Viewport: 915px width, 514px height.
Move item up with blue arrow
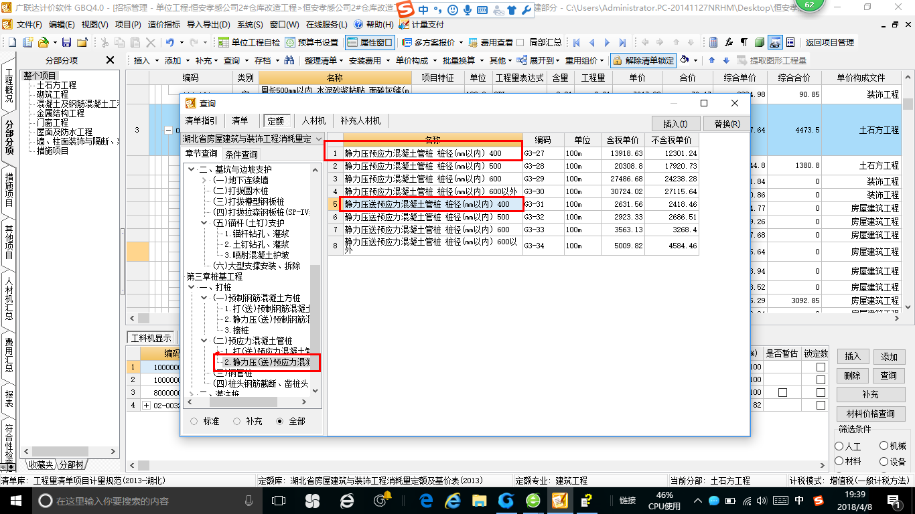(711, 60)
